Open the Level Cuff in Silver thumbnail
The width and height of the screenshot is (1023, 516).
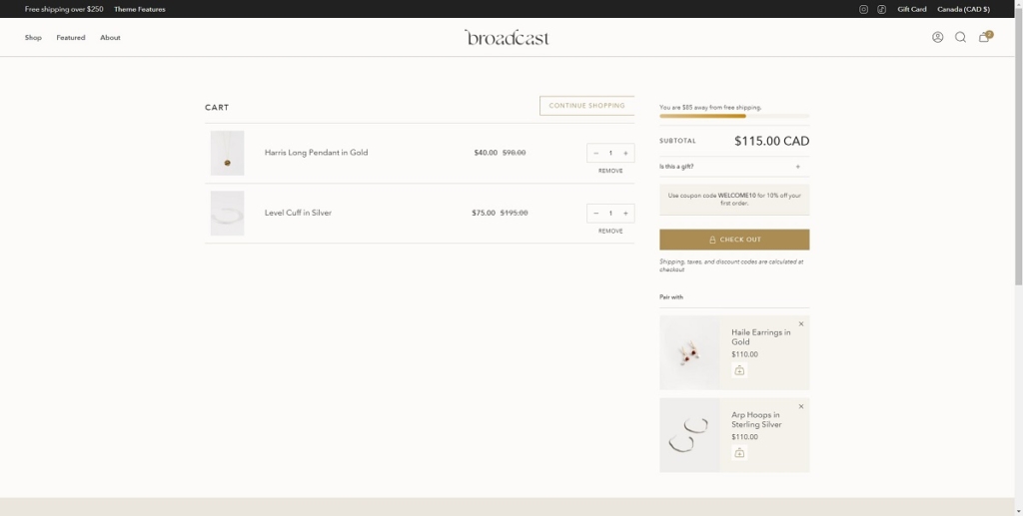(227, 213)
